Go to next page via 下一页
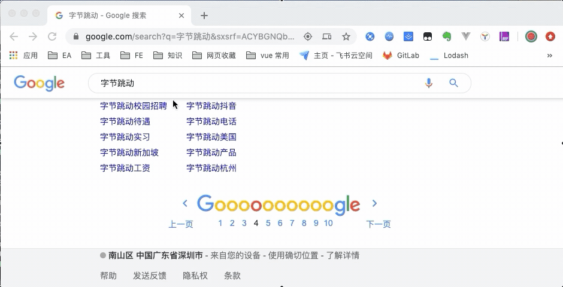Image resolution: width=563 pixels, height=287 pixels. 379,224
